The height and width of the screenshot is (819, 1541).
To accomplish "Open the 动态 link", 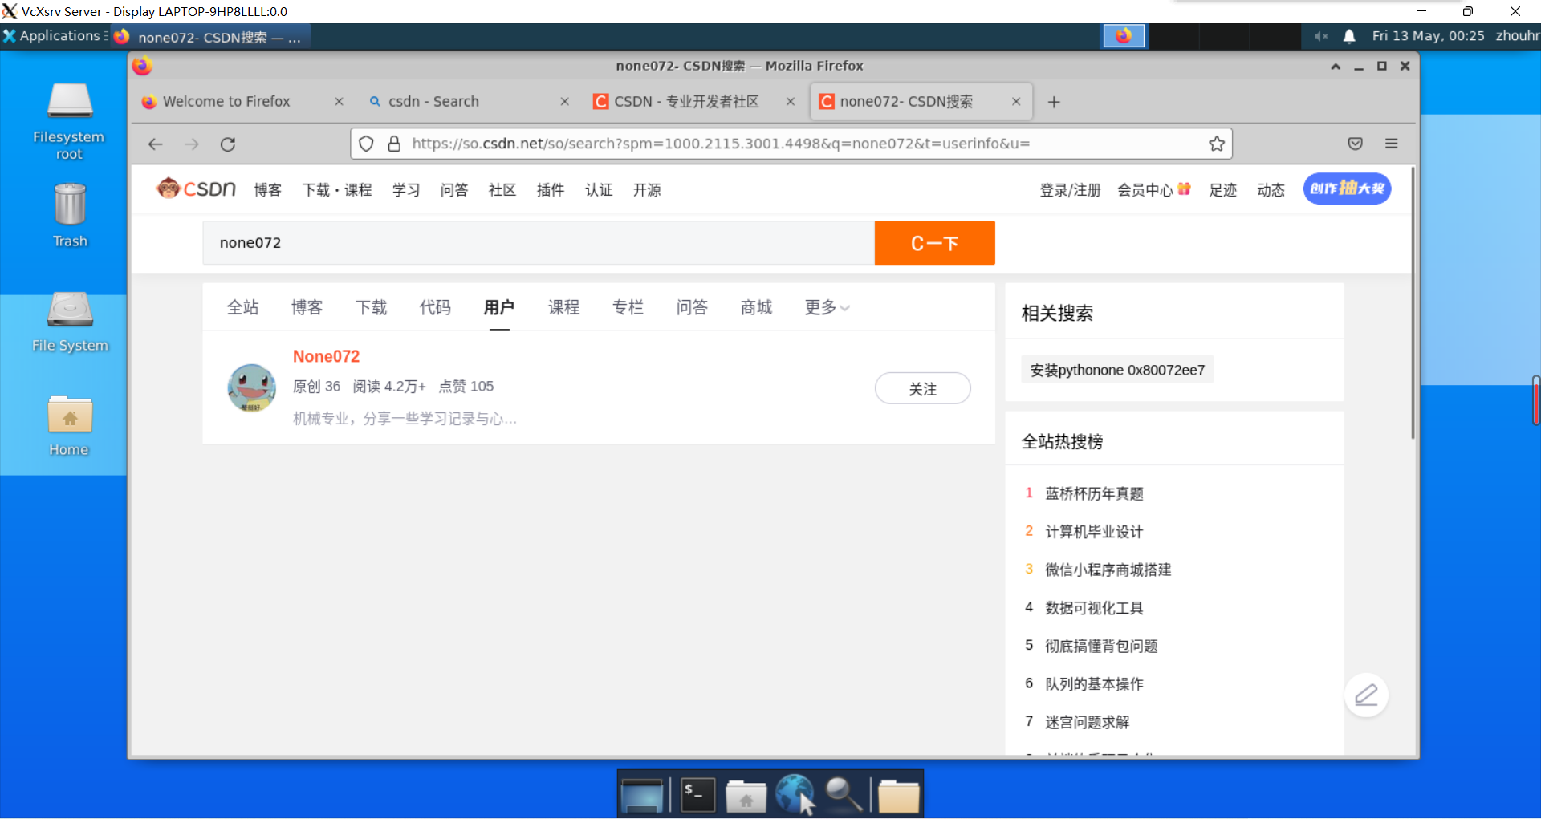I will [1271, 190].
